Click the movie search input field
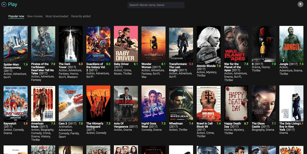The image size is (307, 154). coord(156,5)
